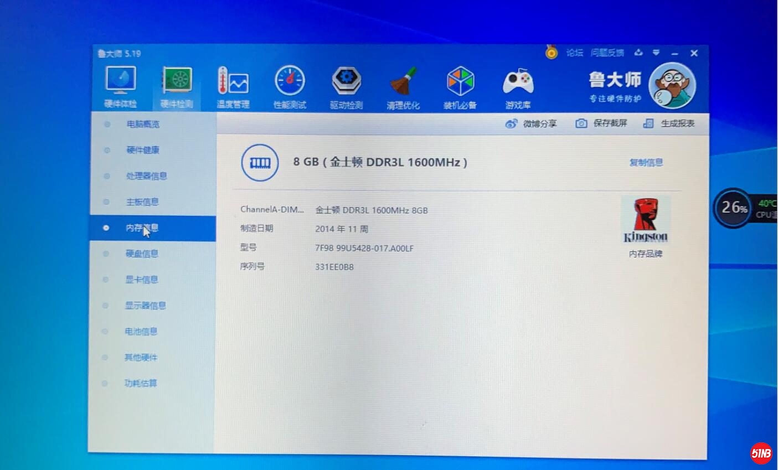Select the 硬件检测 hardware detection icon
The image size is (778, 470).
click(x=177, y=87)
